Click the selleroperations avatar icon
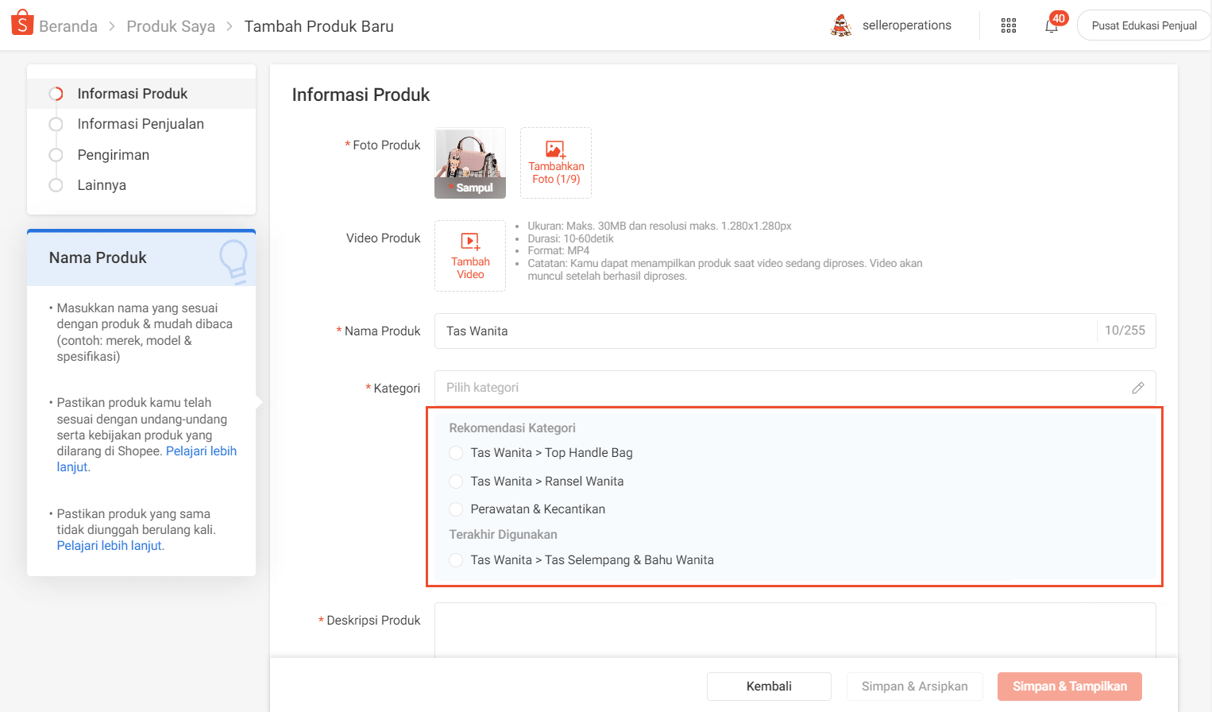The image size is (1212, 712). 840,25
